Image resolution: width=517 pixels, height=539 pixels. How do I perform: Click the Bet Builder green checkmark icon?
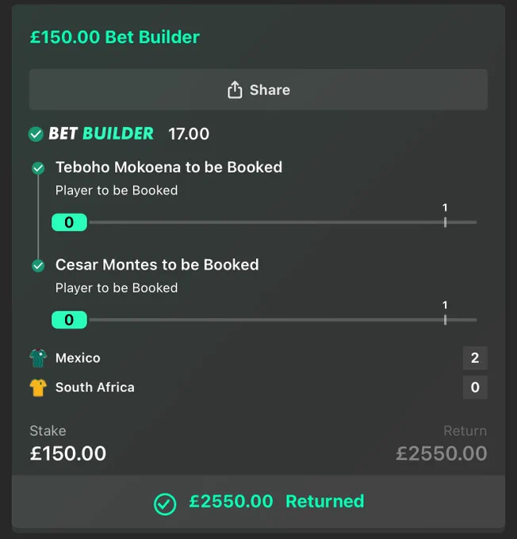[x=36, y=134]
